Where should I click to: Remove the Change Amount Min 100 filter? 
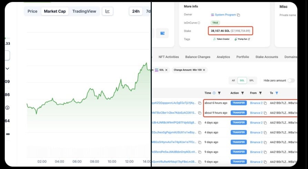coord(204,70)
